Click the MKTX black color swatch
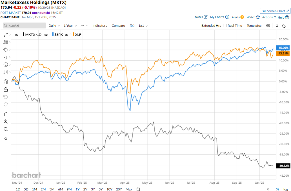The width and height of the screenshot is (291, 191). [24, 35]
